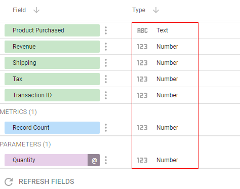Change the Number type of Shipping
Viewport: 240px width, 189px height.
(167, 63)
